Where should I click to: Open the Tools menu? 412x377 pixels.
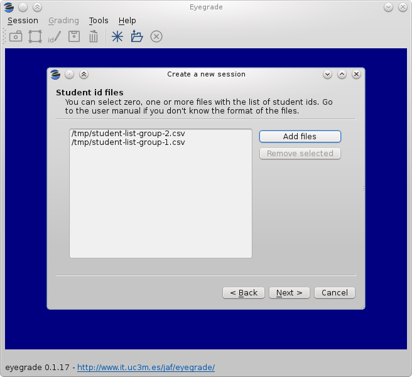(99, 21)
